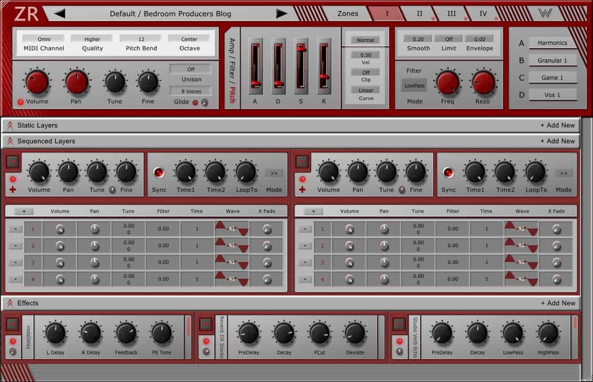Click the main Volume knob

coord(37,82)
